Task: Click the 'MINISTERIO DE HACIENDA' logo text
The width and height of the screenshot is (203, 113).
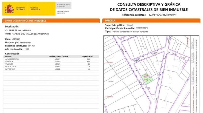Action: (x=35, y=9)
